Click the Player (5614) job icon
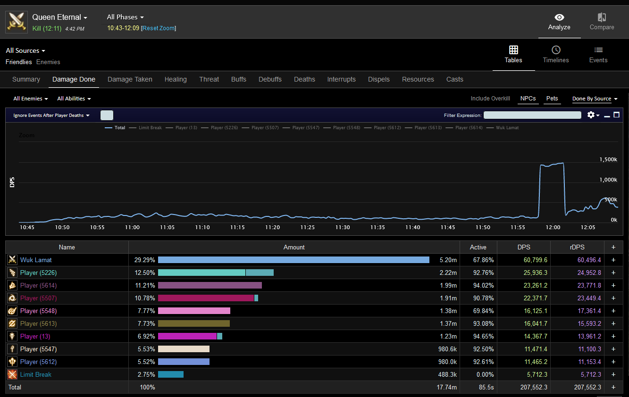Screen dimensions: 629x397 pos(12,285)
